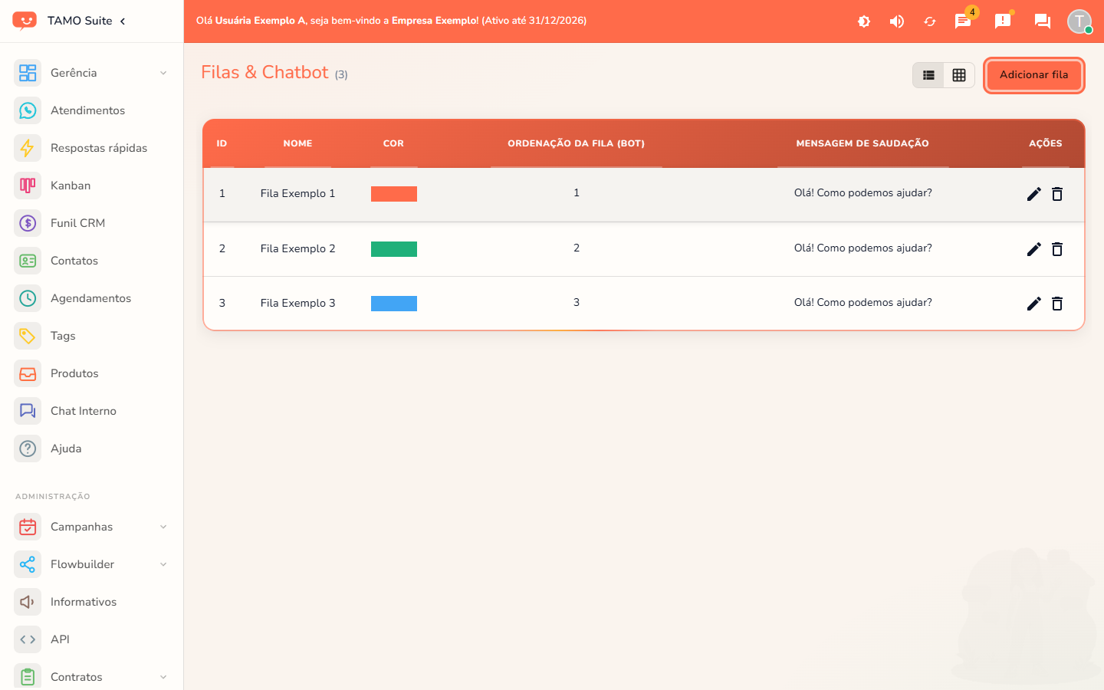This screenshot has height=690, width=1104.
Task: Click the TAMO Suite logo
Action: (25, 21)
